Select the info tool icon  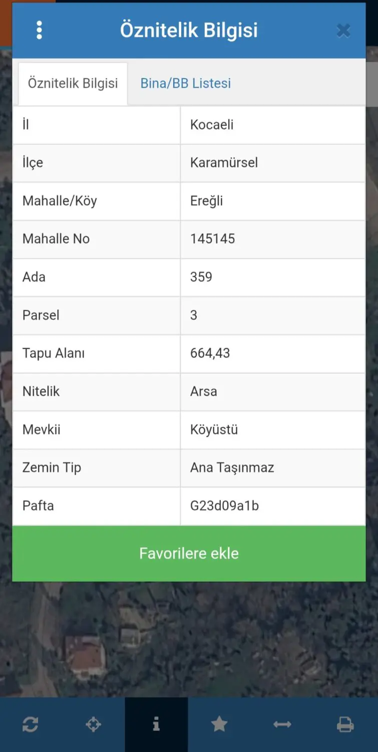coord(157,724)
